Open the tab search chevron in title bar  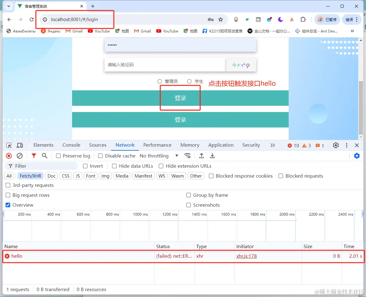tap(9, 6)
